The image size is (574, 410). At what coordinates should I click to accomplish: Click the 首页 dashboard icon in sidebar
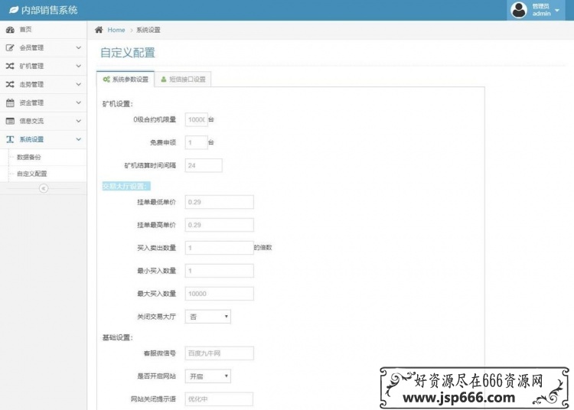coord(10,30)
